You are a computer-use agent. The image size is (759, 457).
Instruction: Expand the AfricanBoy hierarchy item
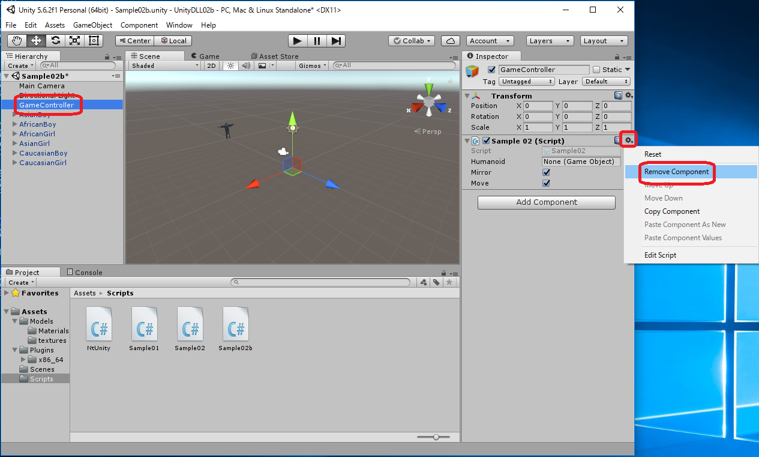[x=15, y=124]
